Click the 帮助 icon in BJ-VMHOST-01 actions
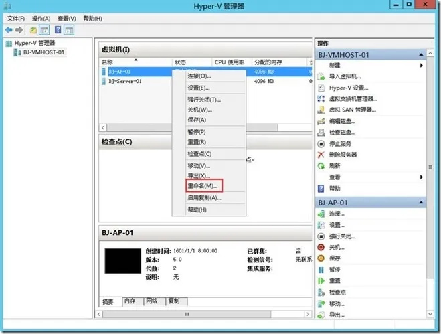The width and height of the screenshot is (441, 334). click(x=321, y=189)
